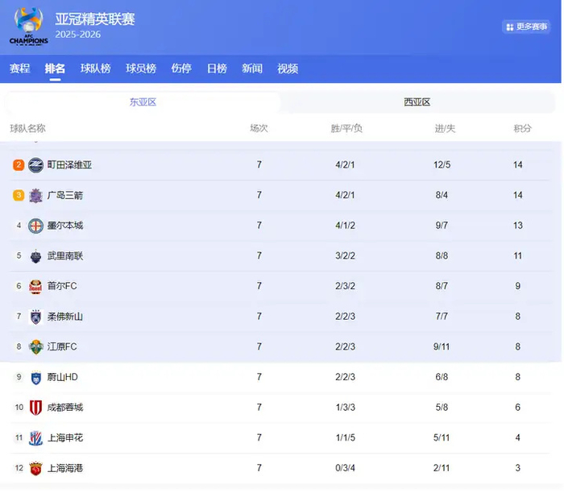Open team 武里南联

coord(65,256)
